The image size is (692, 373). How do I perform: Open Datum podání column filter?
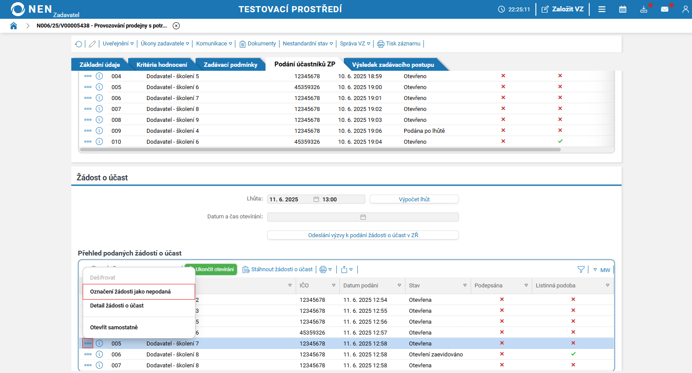399,286
